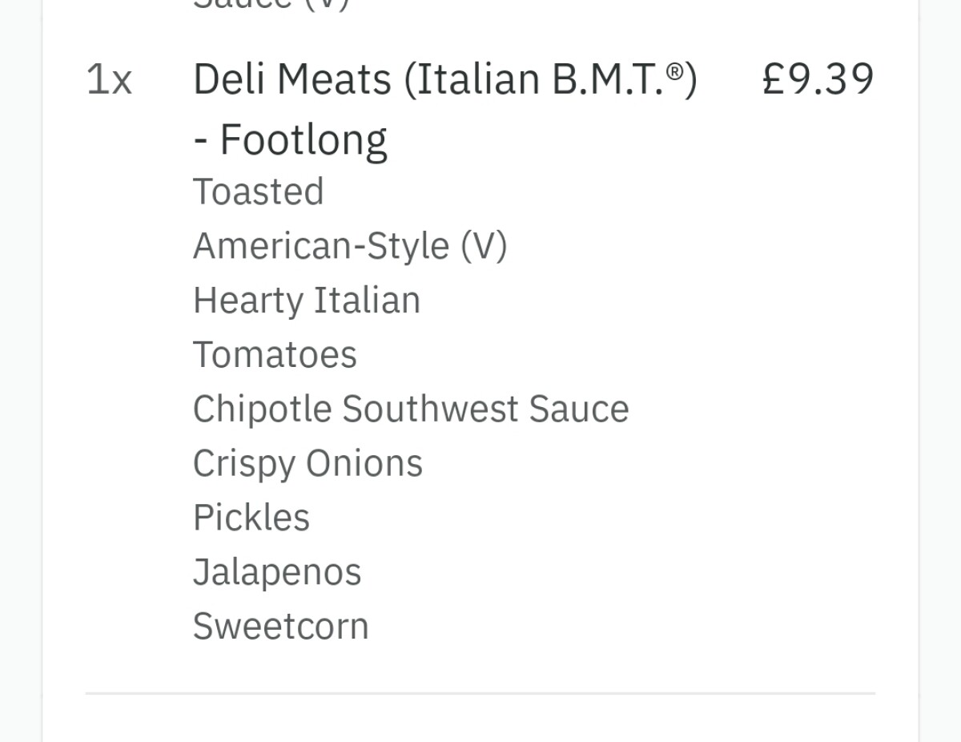961x742 pixels.
Task: Tap the American-Style (V) cheese line
Action: pos(350,246)
